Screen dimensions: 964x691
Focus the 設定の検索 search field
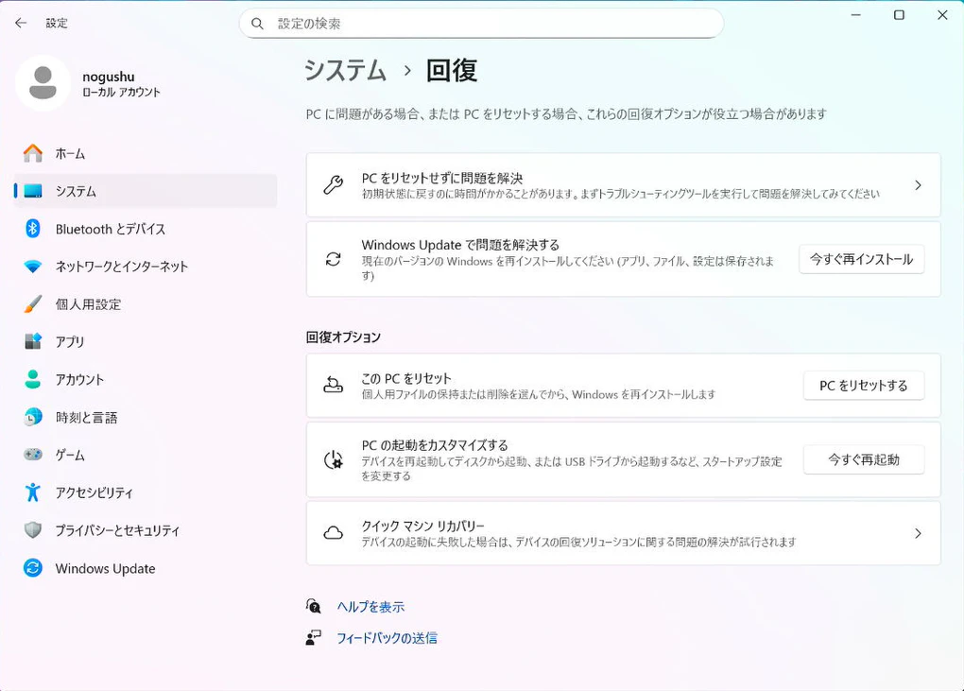481,24
